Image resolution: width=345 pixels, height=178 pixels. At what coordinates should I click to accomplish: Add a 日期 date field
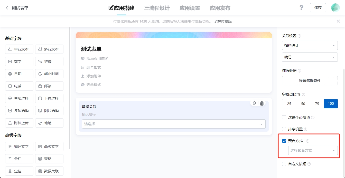point(19,74)
